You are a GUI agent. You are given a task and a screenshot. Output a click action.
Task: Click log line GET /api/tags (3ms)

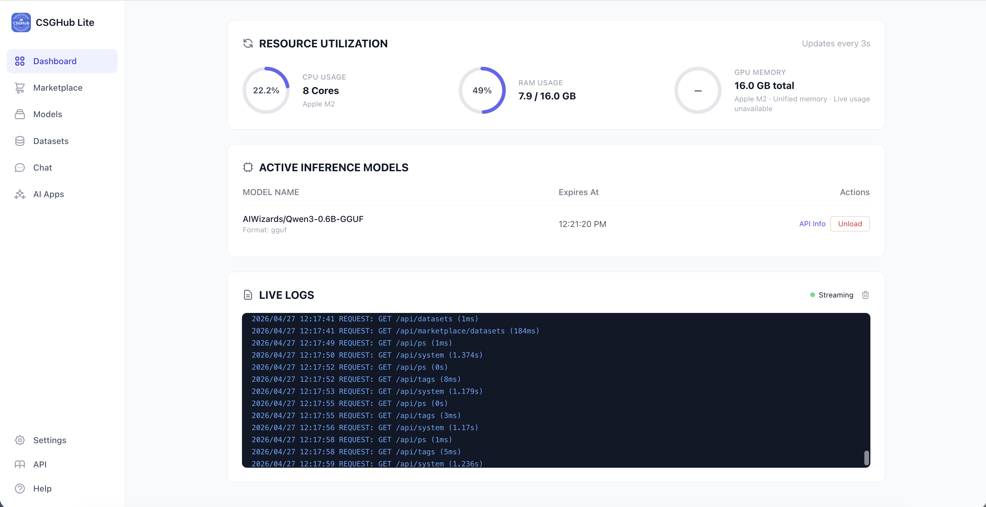pyautogui.click(x=356, y=416)
